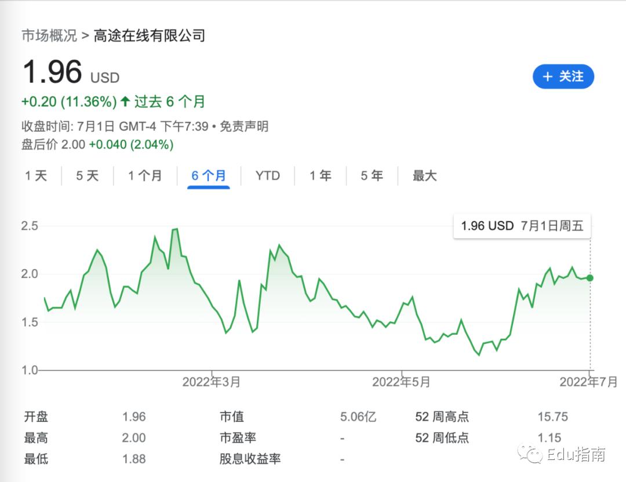Click the 2022年3月 axis label
This screenshot has height=482, width=626.
tap(211, 382)
